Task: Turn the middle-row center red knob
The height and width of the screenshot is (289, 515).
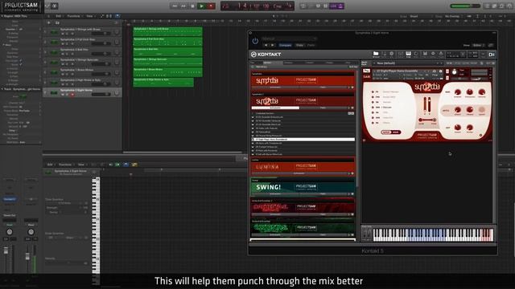Action: [470, 110]
